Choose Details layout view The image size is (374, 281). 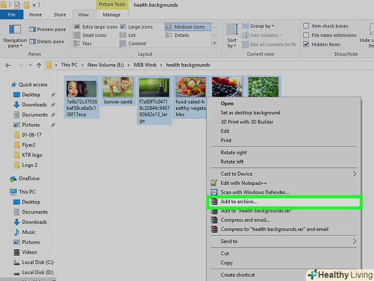click(x=177, y=35)
